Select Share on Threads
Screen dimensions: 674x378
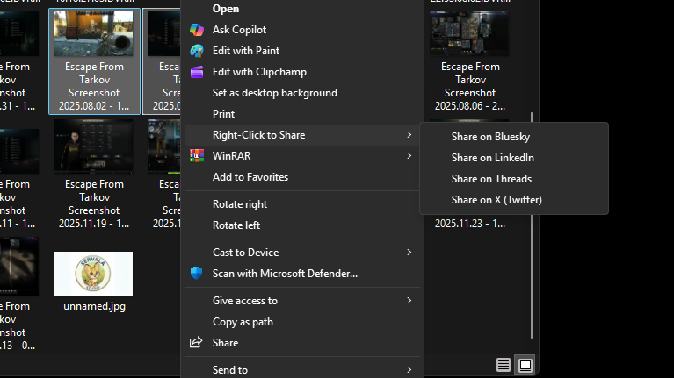(514, 179)
